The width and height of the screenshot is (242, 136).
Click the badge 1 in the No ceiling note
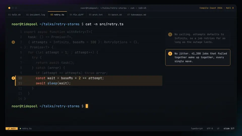click(x=170, y=35)
